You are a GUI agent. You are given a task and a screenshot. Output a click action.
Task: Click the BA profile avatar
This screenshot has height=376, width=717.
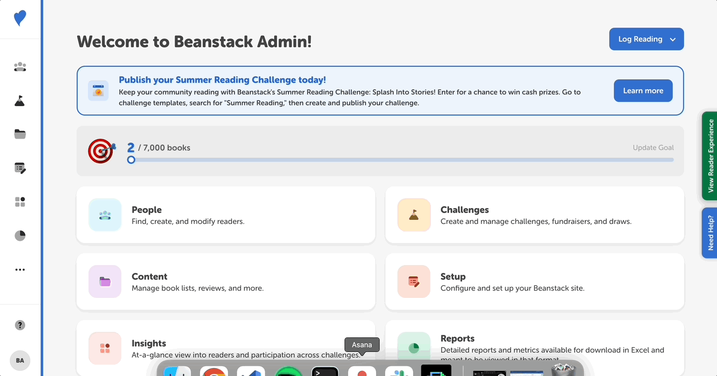20,361
